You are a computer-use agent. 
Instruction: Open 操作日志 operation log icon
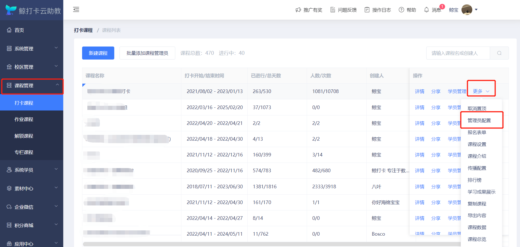pyautogui.click(x=367, y=10)
